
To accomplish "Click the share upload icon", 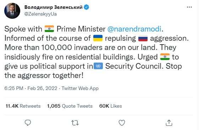I will click(169, 123).
